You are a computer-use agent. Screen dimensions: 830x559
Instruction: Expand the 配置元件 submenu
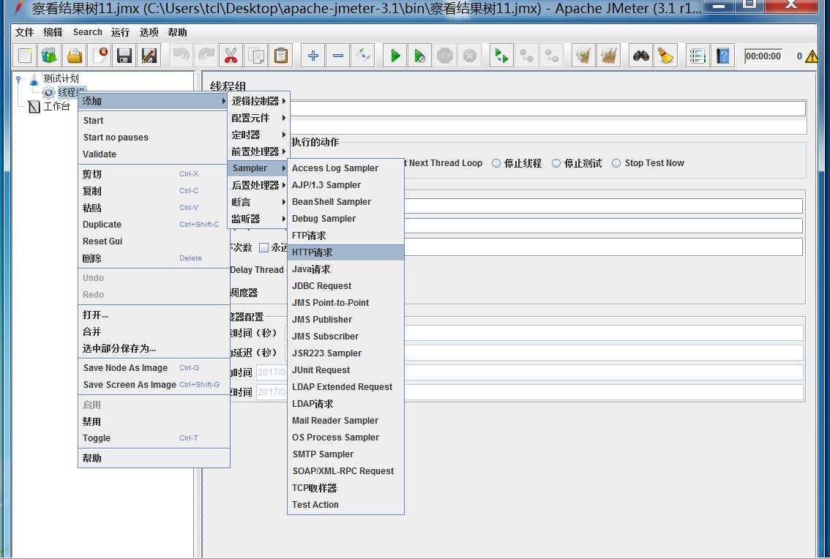(x=258, y=118)
